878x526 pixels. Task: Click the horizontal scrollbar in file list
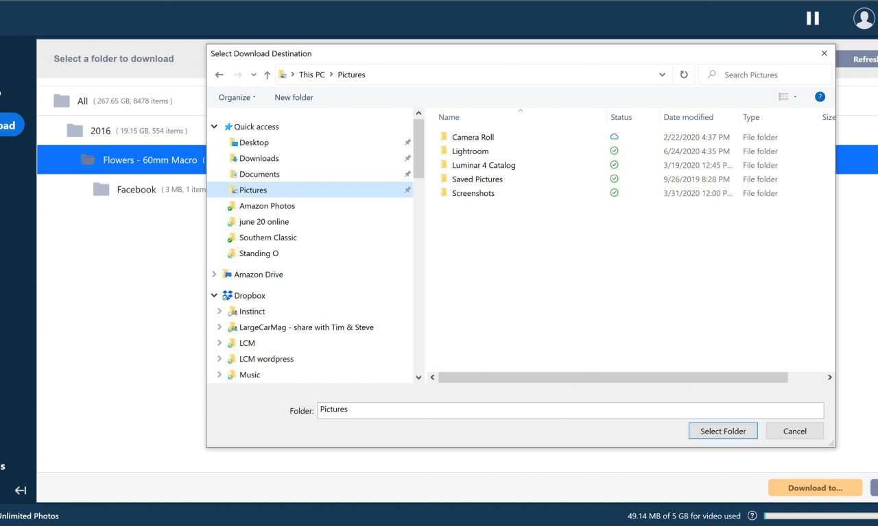click(613, 377)
